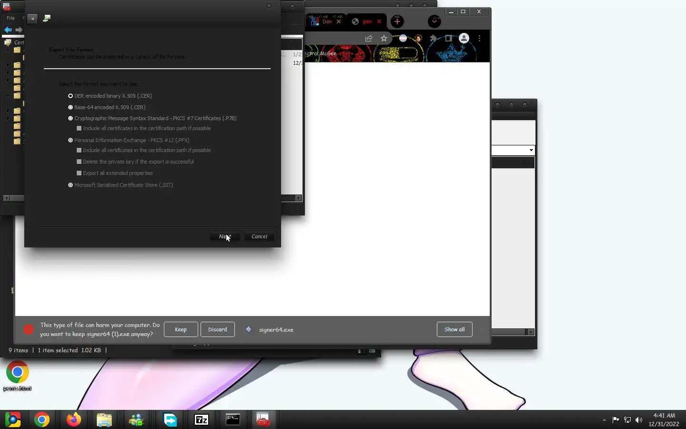Click the taskbar clock showing 4:41 AM
This screenshot has width=686, height=429.
(664, 419)
